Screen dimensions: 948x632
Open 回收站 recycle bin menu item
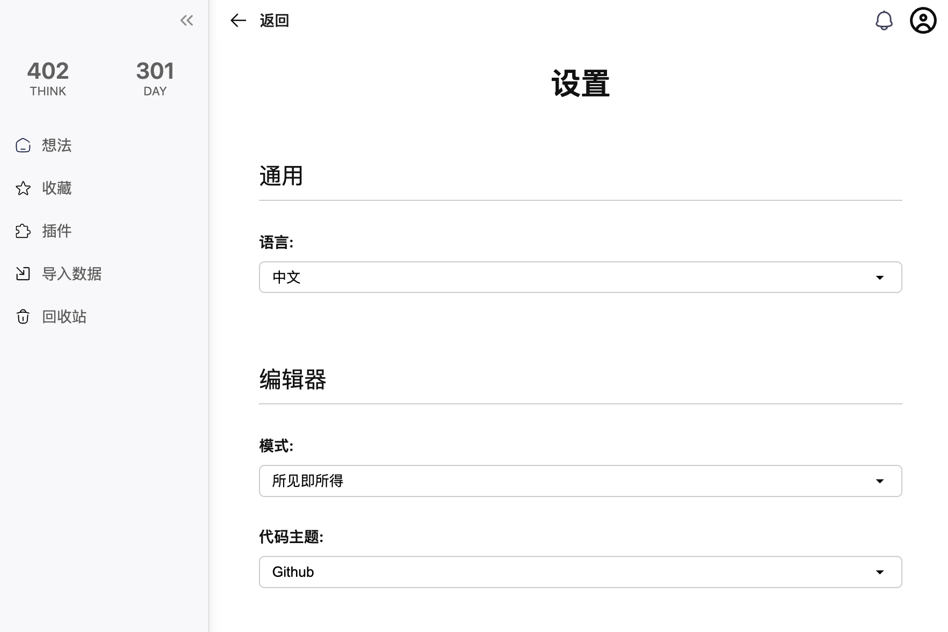64,317
